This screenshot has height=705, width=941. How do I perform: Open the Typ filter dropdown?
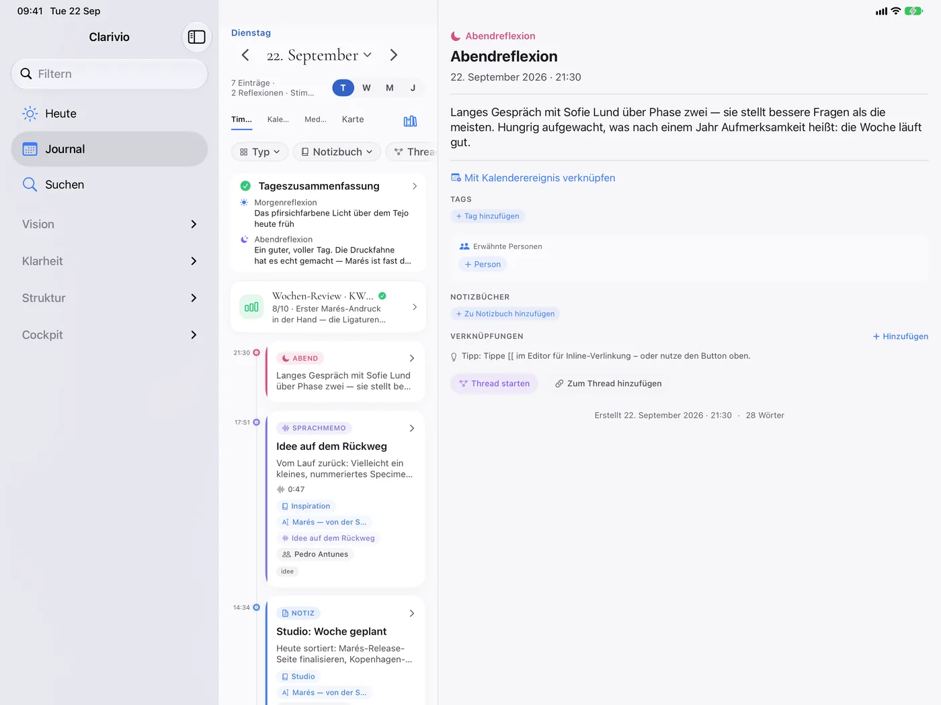pos(260,152)
